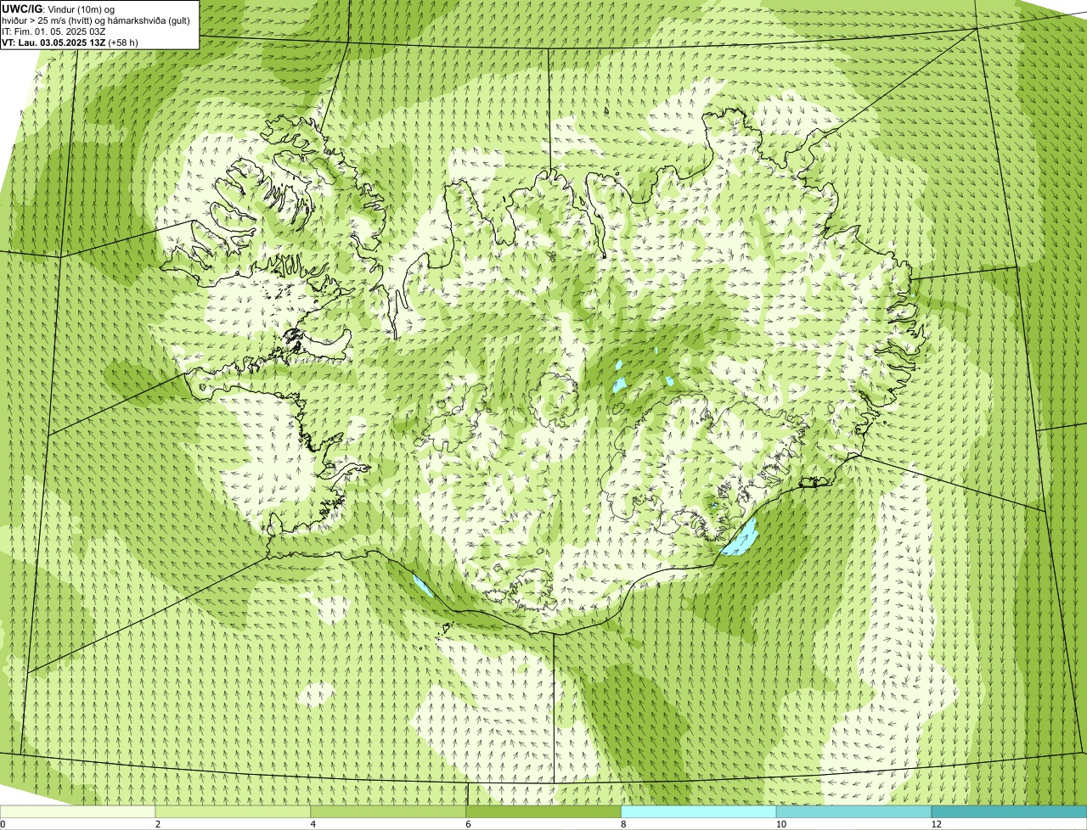Click the legend scale label "0"
The image size is (1087, 830).
pos(3,824)
